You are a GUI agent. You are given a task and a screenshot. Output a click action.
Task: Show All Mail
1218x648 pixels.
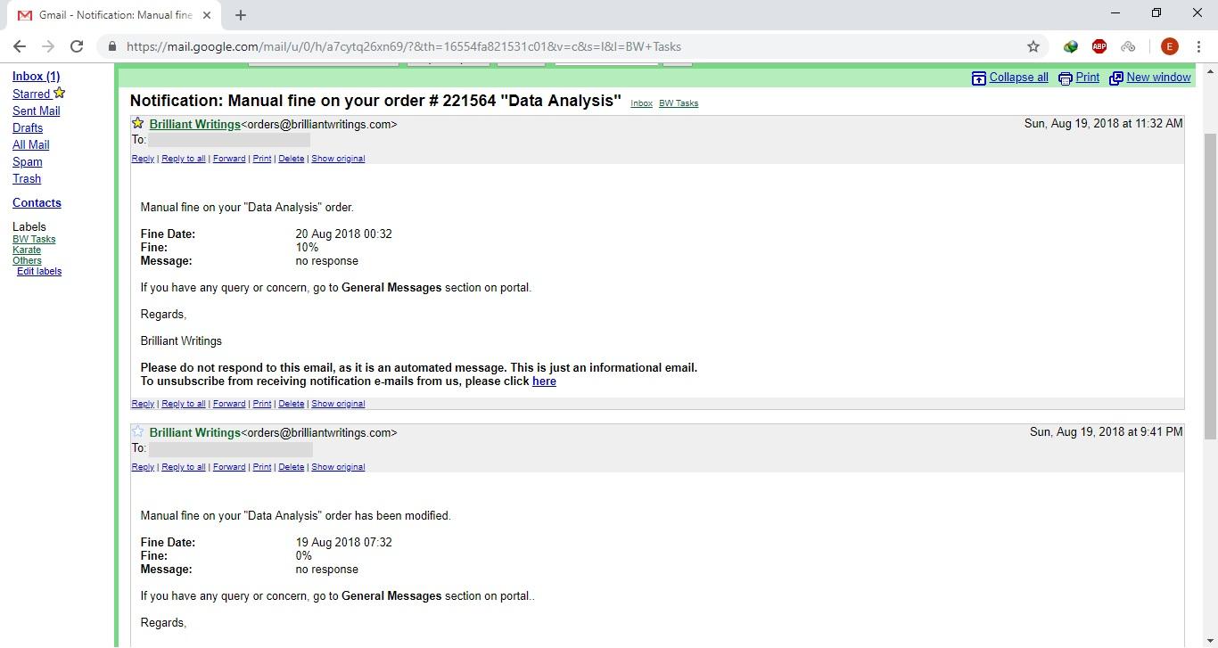coord(31,144)
